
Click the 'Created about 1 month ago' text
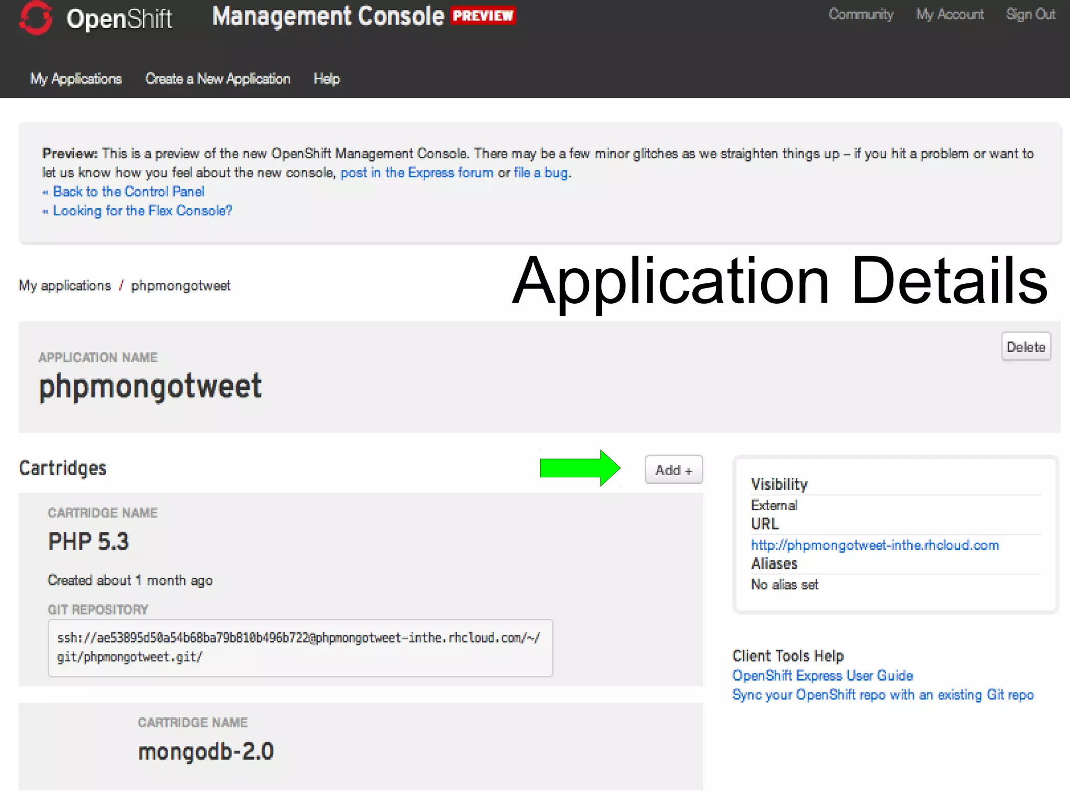point(130,580)
